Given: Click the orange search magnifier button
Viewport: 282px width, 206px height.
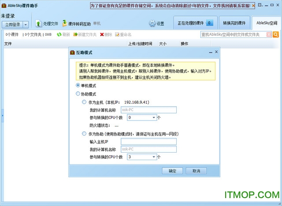Looking at the screenshot, I should 275,34.
